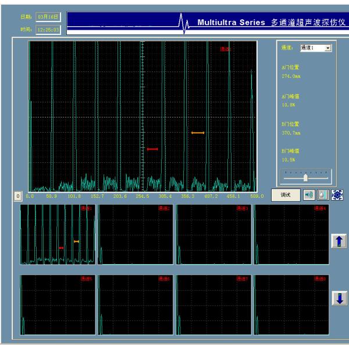Select the channel 5 waveform thumbnail
349x349 pixels.
(x=56, y=305)
